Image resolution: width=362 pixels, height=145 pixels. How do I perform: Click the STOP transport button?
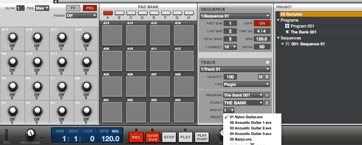[x=169, y=137]
